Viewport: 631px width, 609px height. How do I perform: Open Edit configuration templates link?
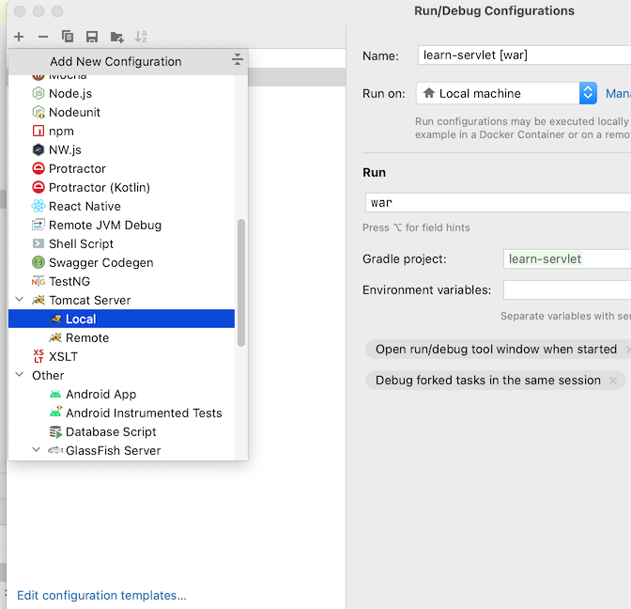tap(101, 595)
